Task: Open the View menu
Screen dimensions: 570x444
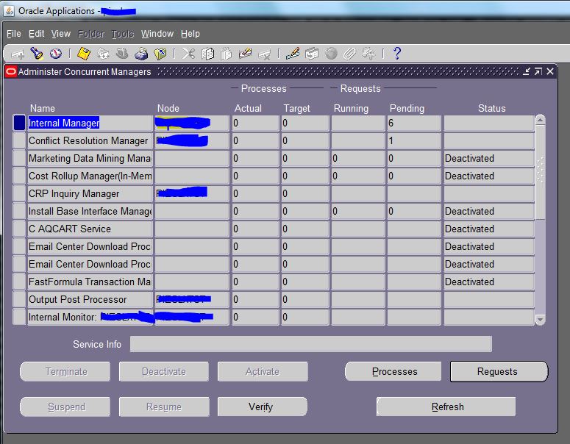Action: (x=61, y=34)
